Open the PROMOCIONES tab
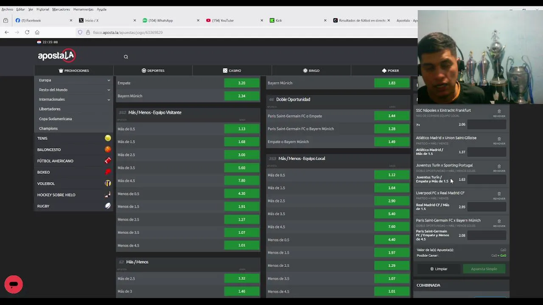Viewport: 543px width, 305px height. coord(74,70)
